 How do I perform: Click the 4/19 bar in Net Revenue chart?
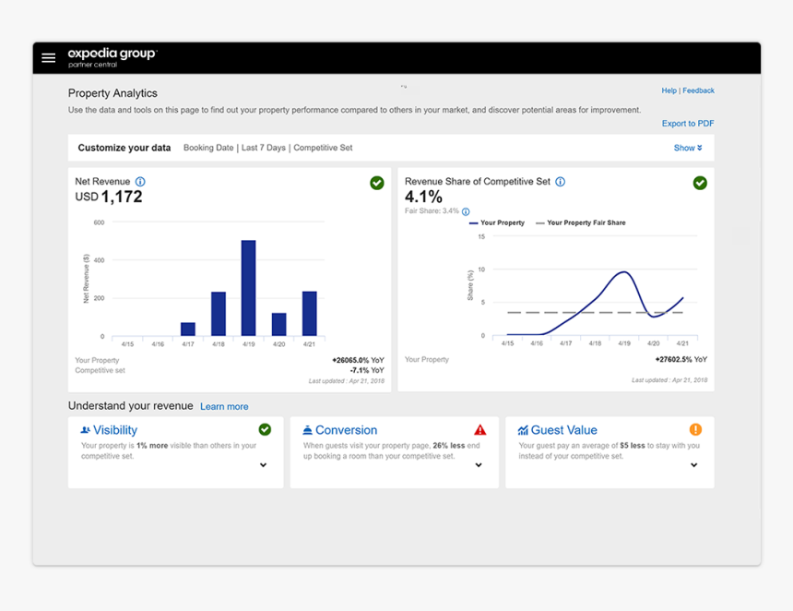coord(248,288)
